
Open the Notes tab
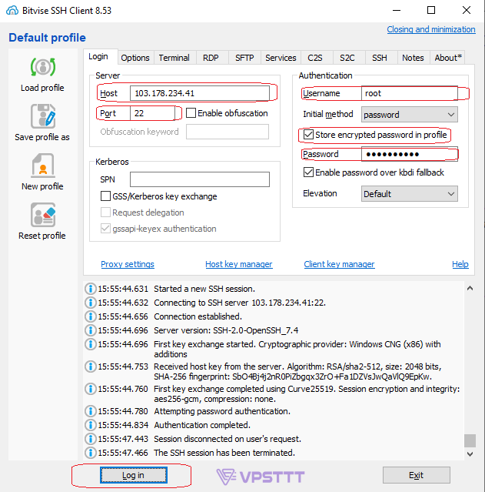(x=413, y=58)
